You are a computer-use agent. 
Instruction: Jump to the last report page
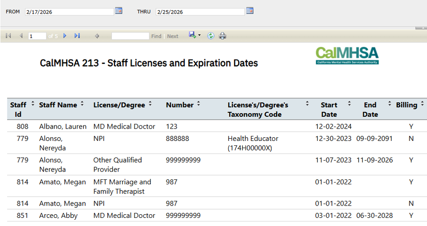tap(77, 36)
